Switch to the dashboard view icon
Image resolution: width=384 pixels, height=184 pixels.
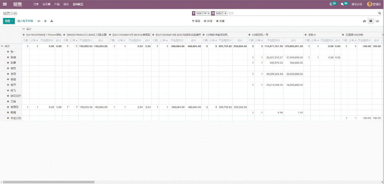point(364,21)
